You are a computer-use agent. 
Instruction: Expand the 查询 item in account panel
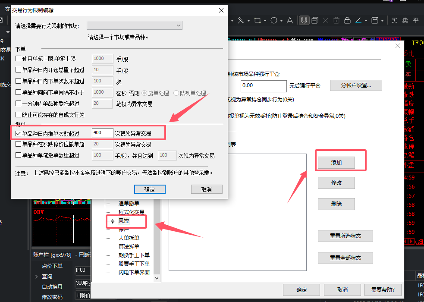[x=36, y=277]
